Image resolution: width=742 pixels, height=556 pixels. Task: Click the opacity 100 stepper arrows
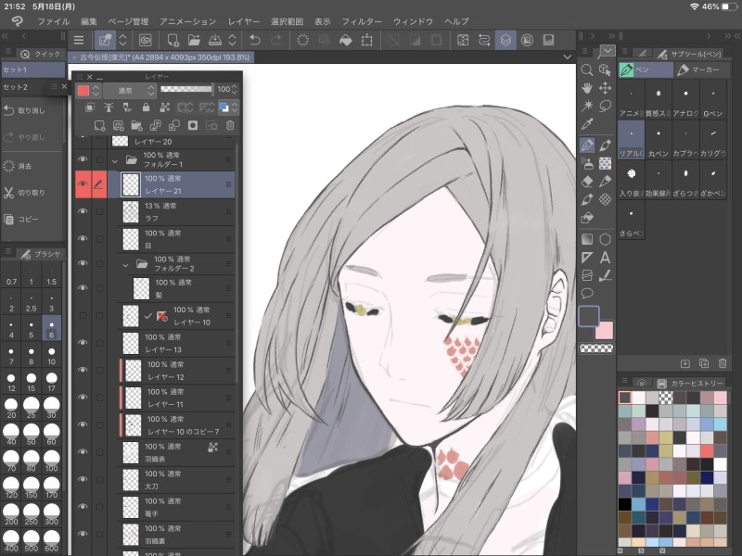(x=235, y=89)
